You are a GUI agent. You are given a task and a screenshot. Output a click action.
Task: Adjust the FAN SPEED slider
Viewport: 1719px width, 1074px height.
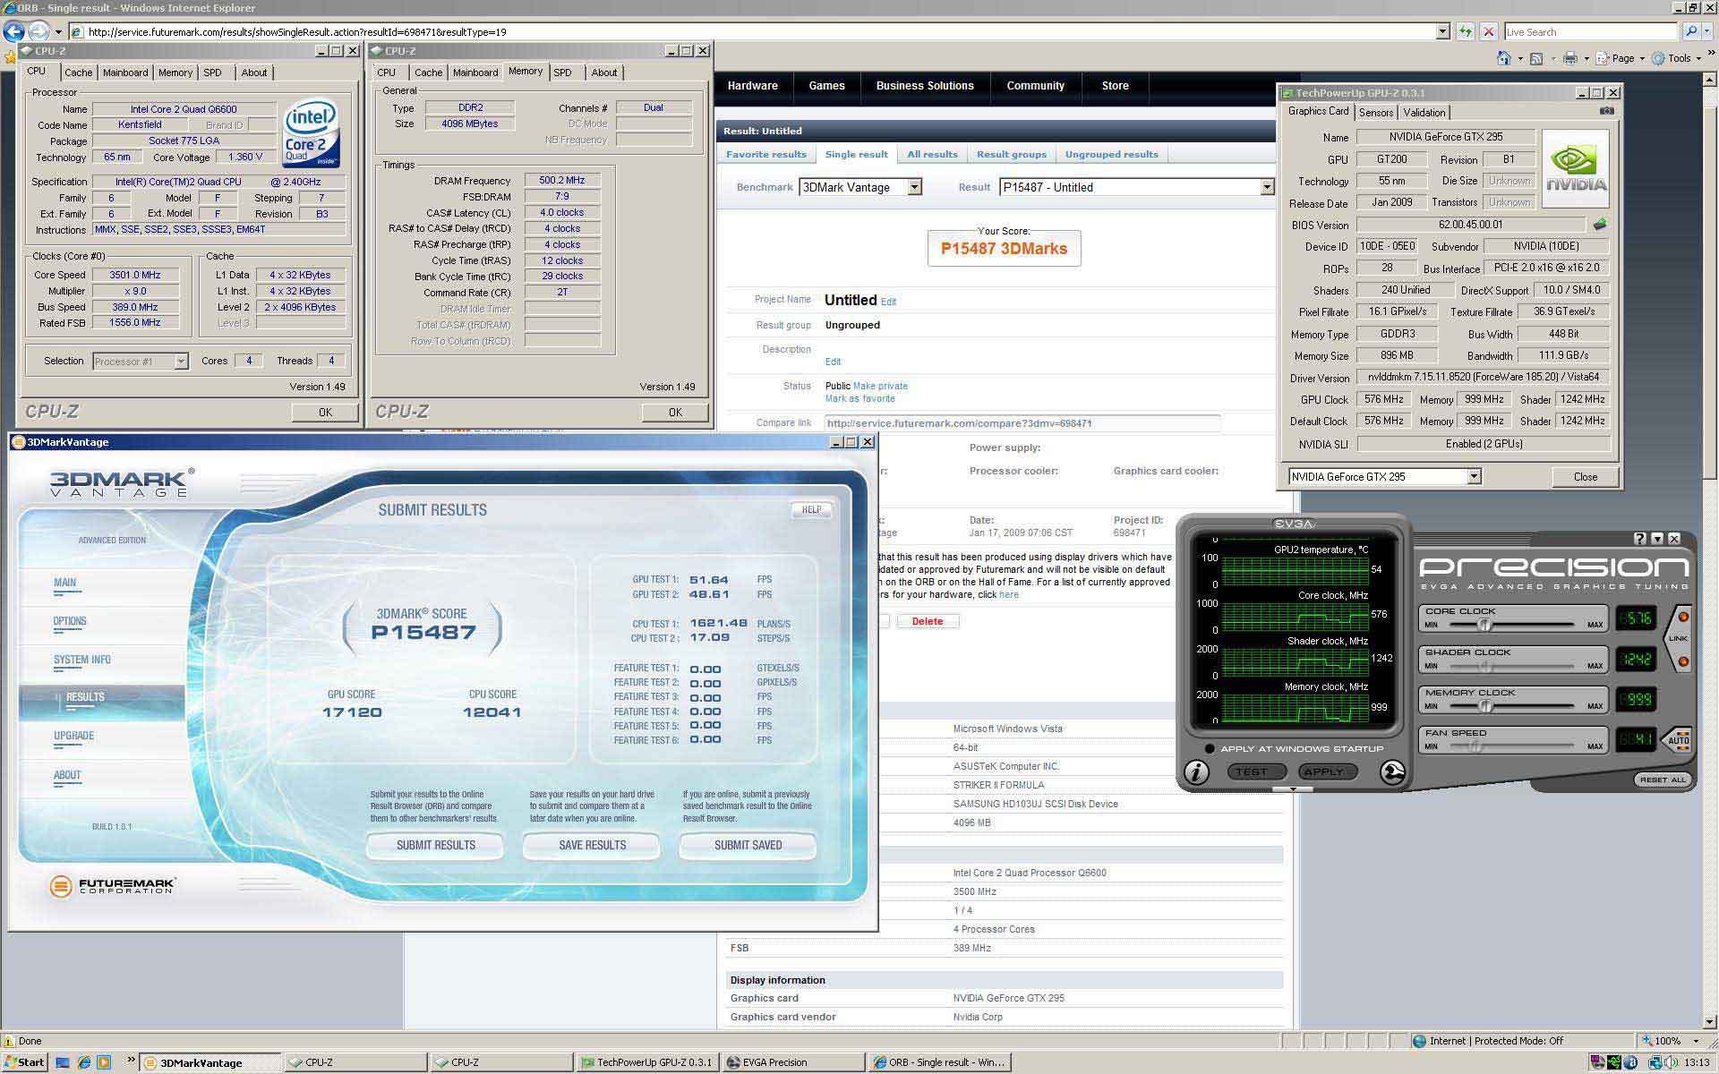point(1475,746)
